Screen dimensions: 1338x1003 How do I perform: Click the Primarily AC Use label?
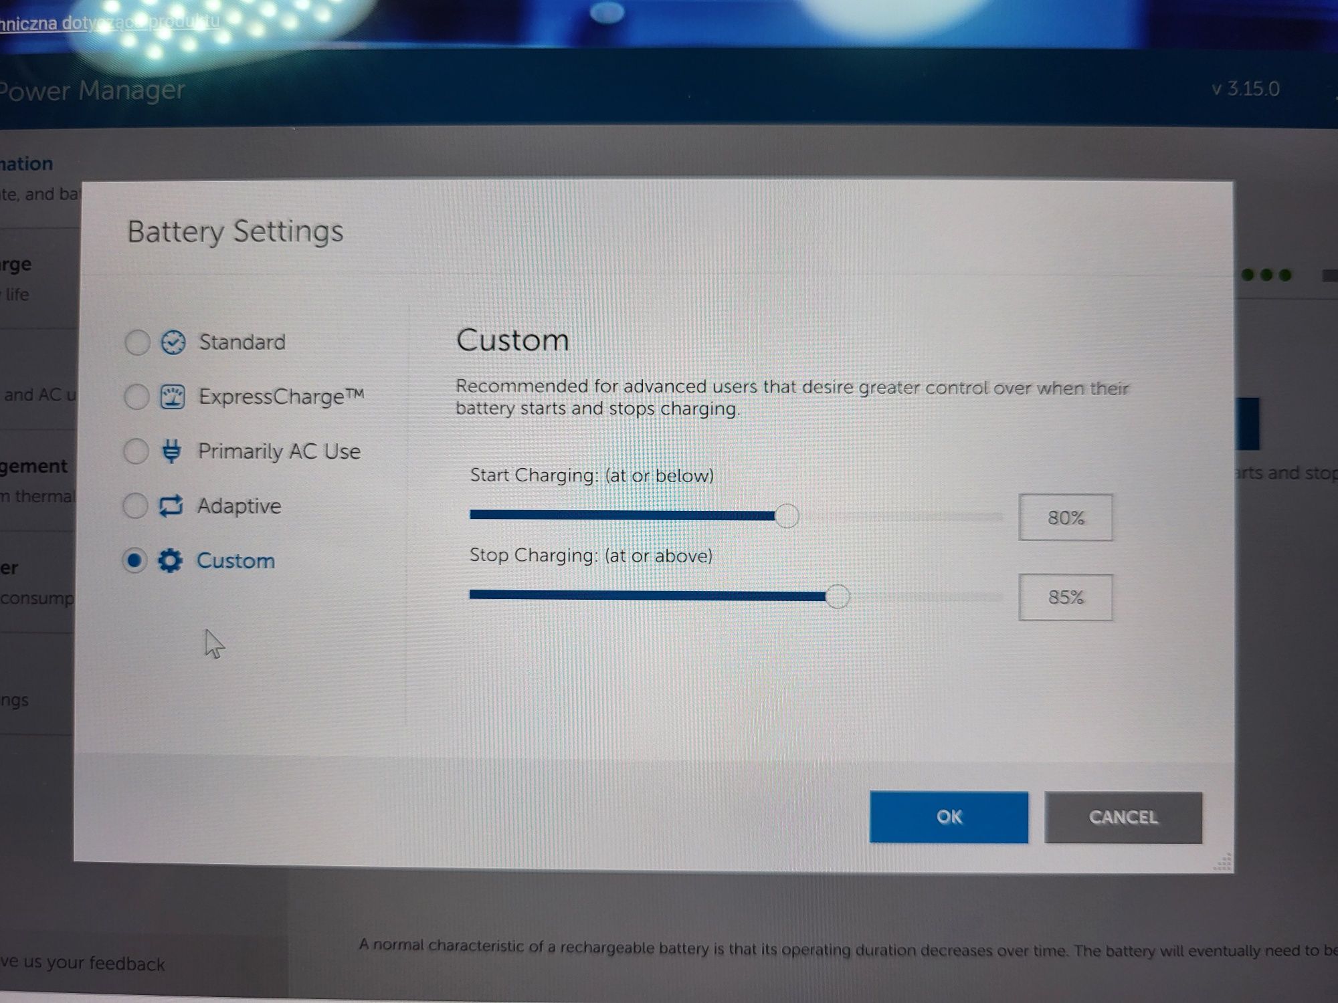click(x=279, y=451)
